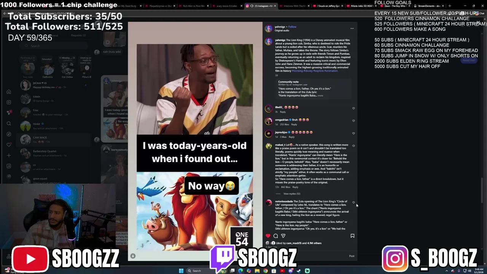Click the Post button for comment
The height and width of the screenshot is (274, 487).
click(352, 256)
